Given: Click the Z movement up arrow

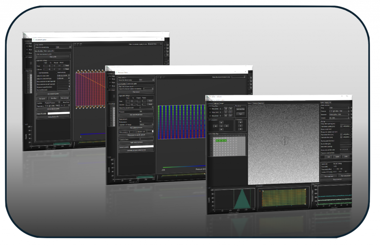Looking at the screenshot, I should click(x=240, y=123).
